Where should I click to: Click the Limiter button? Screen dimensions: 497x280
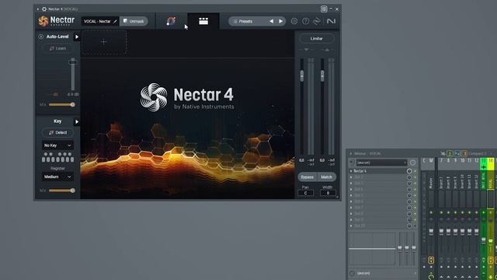317,39
